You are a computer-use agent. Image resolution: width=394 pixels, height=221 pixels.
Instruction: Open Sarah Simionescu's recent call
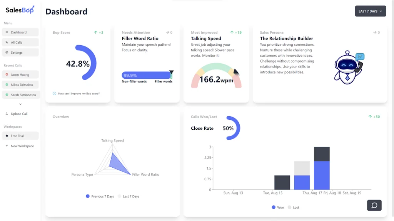(x=22, y=95)
